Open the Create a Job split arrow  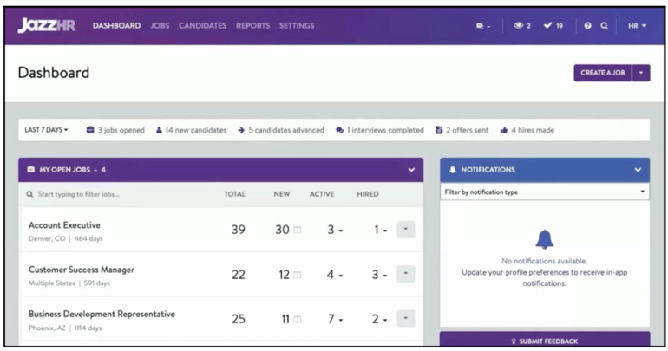coord(641,73)
